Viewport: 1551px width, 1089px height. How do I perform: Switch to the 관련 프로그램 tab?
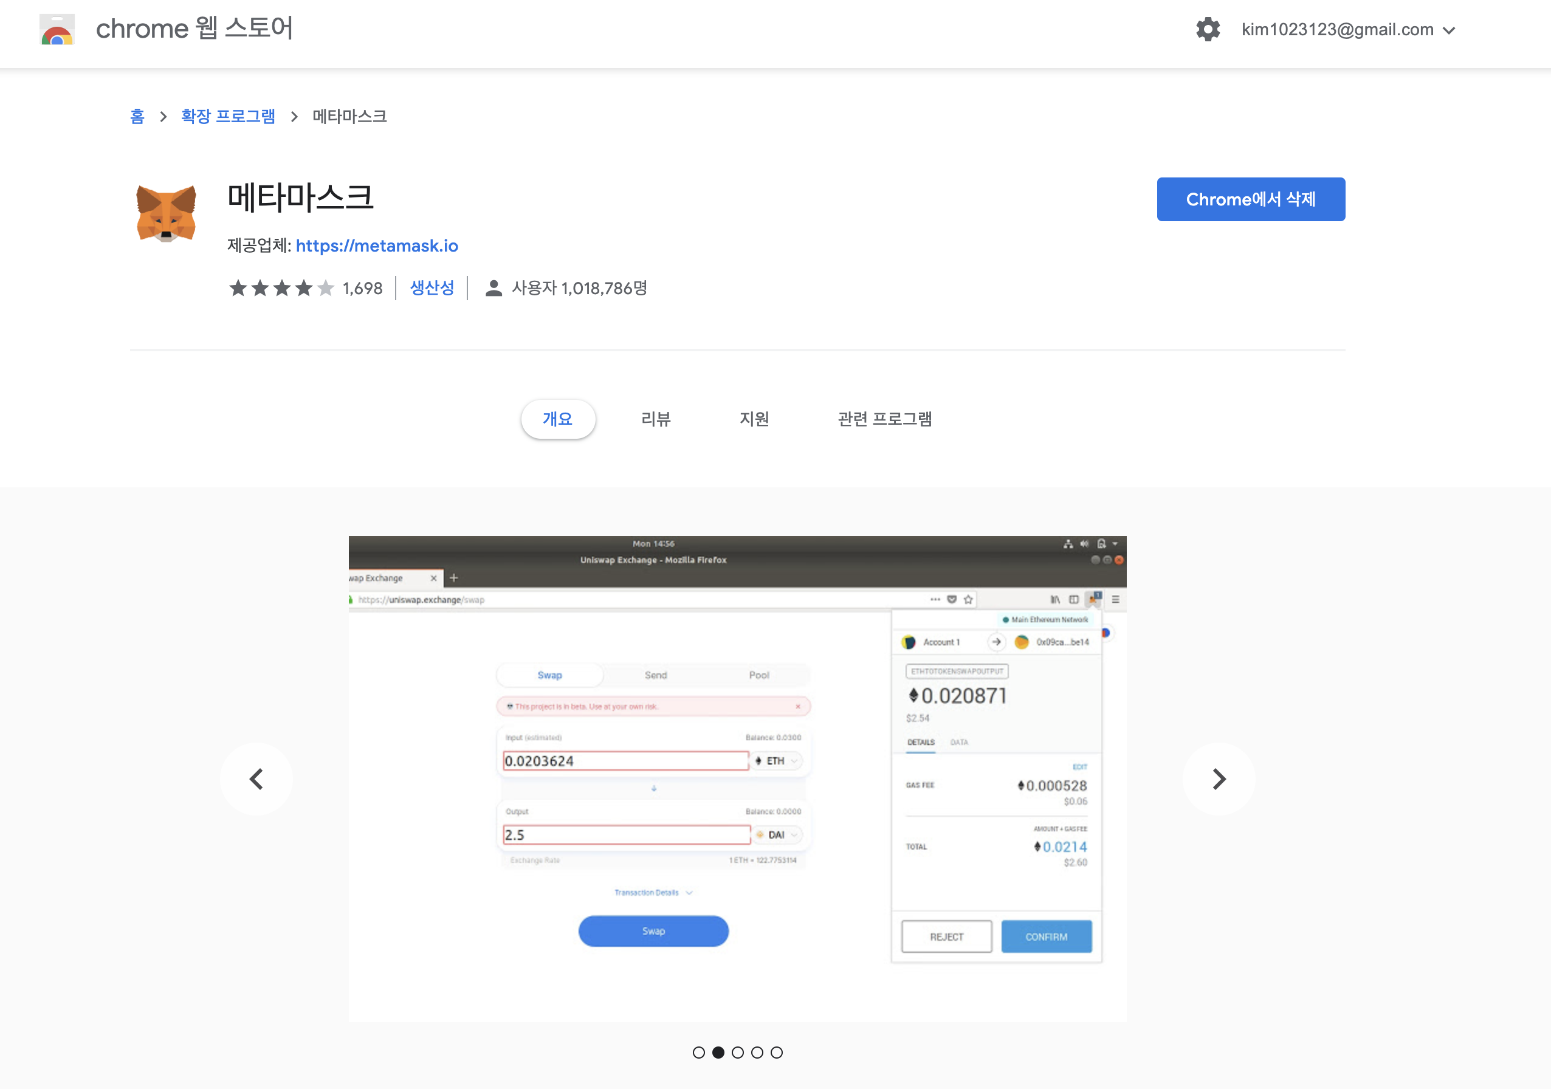tap(884, 419)
